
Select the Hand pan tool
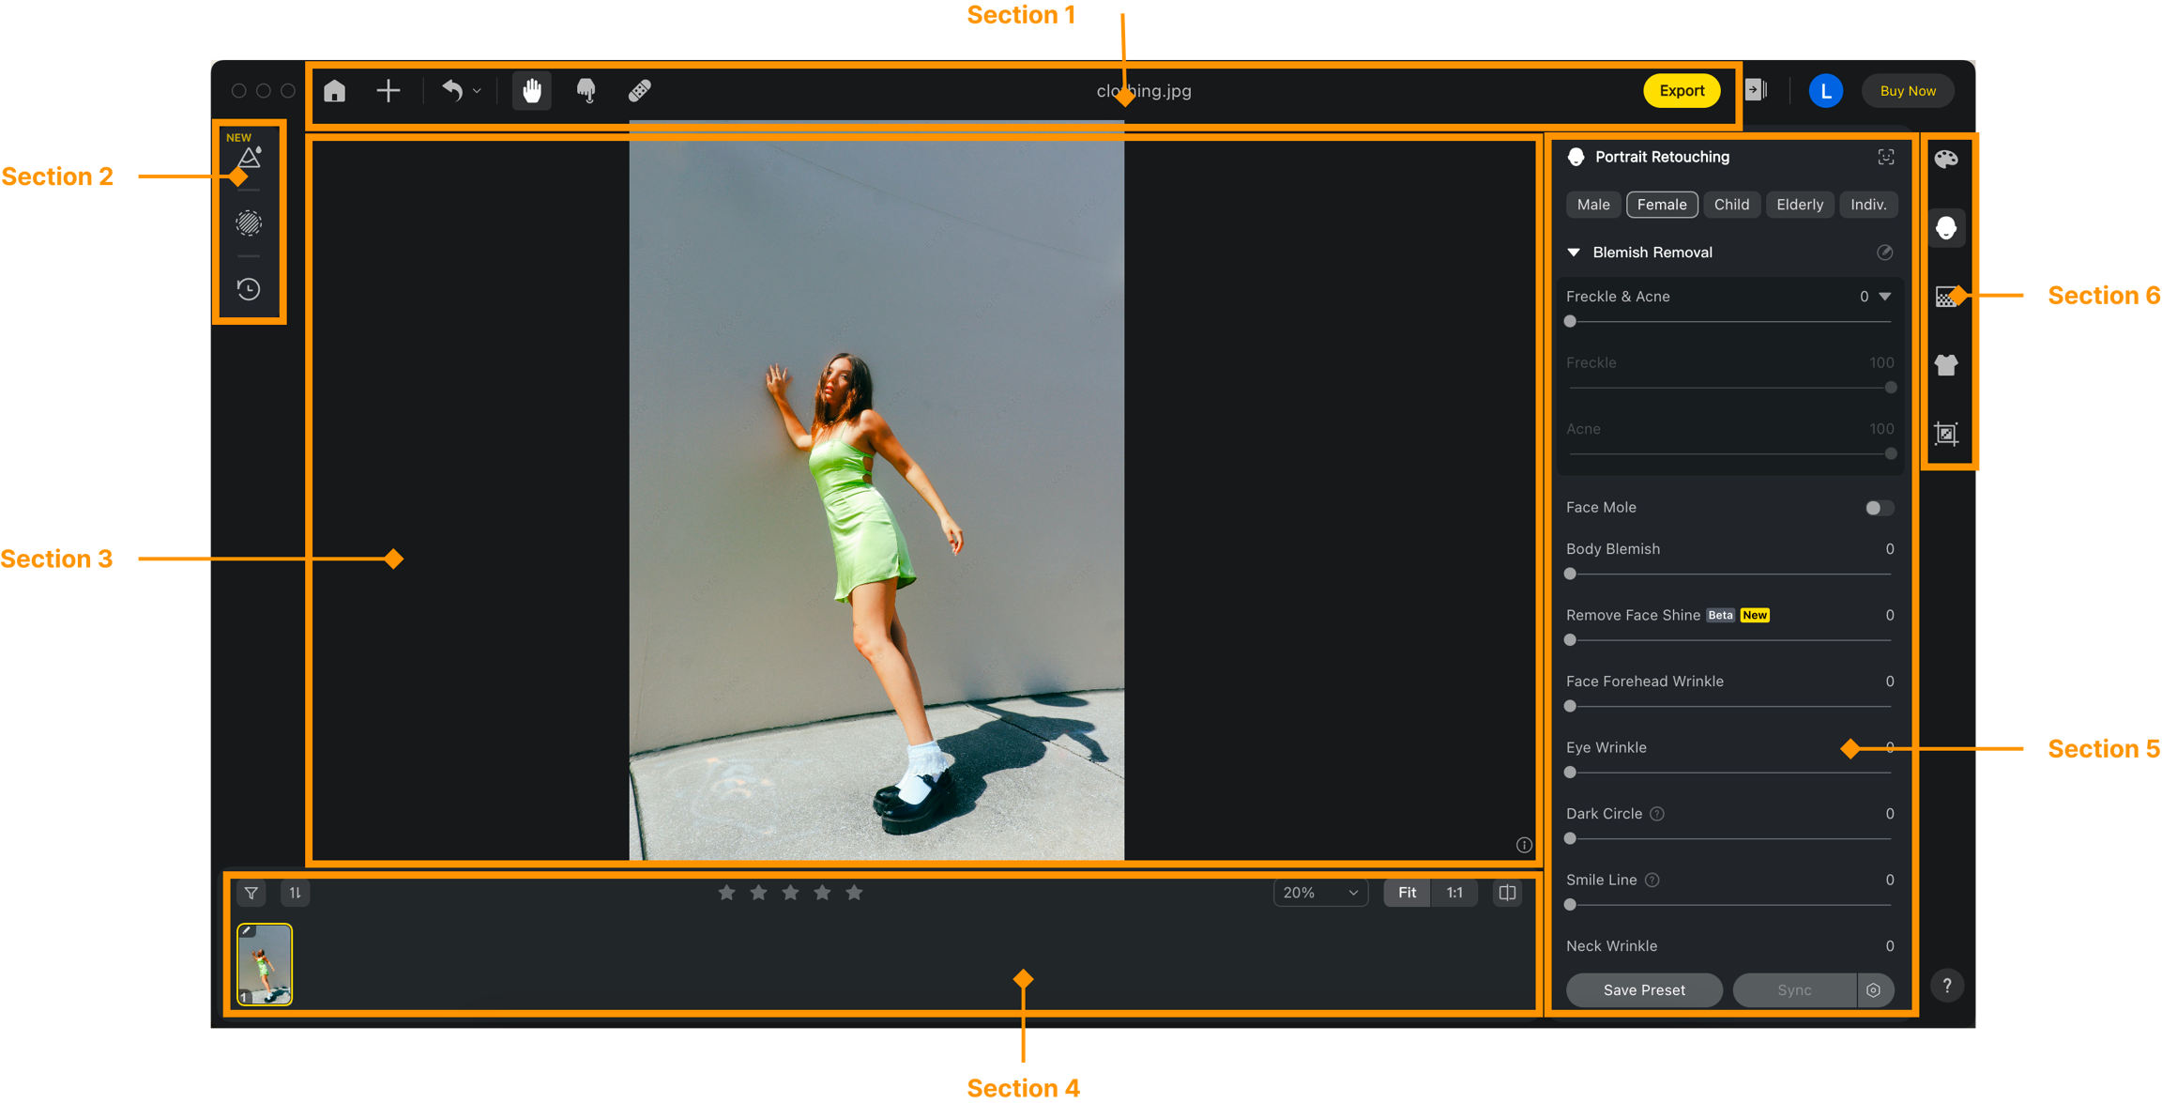coord(532,91)
